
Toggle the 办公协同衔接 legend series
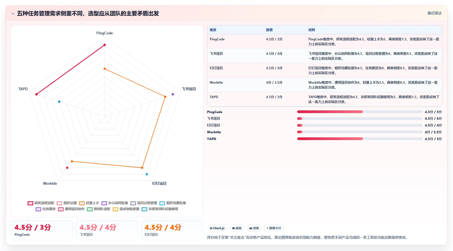(115, 203)
